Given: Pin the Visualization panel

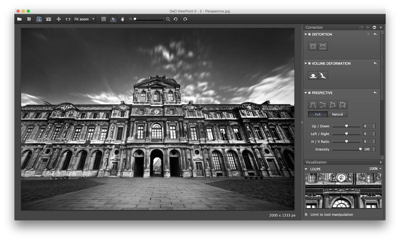Looking at the screenshot, I should 381,162.
